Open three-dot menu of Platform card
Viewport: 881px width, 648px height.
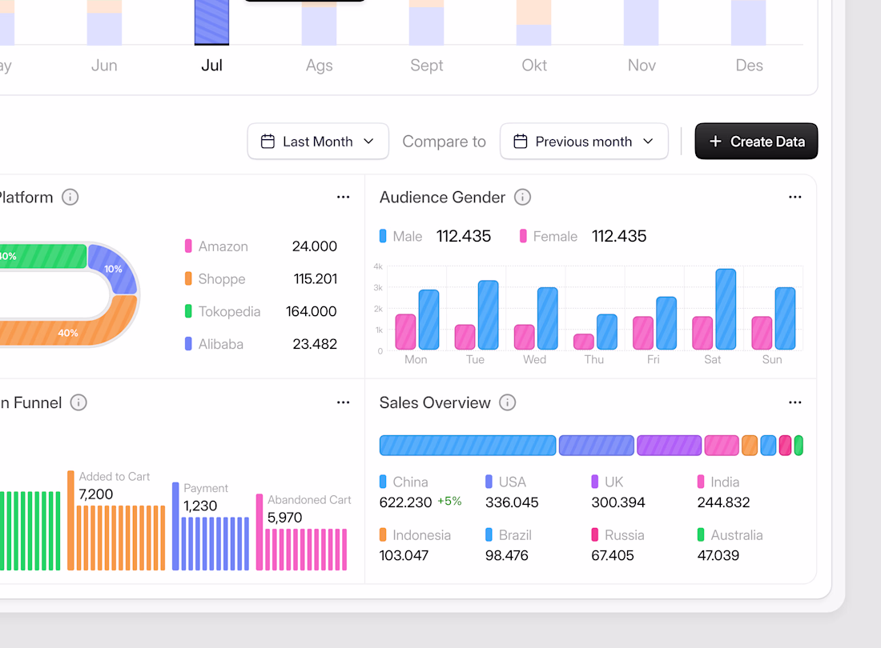(344, 197)
